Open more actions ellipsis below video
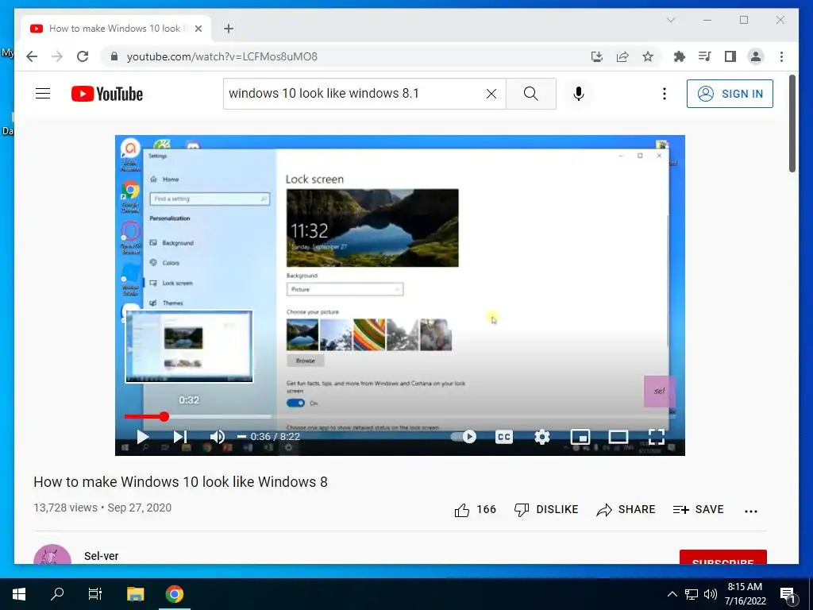Viewport: 813px width, 610px height. (x=751, y=511)
